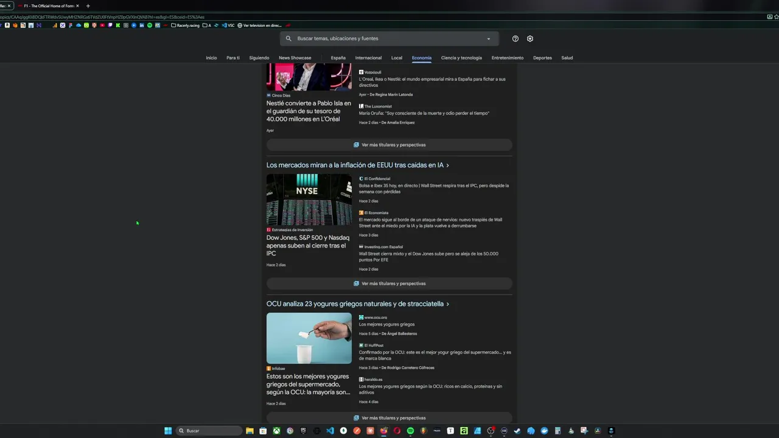Image resolution: width=779 pixels, height=438 pixels.
Task: Click the 'Infobae' source label
Action: [278, 369]
